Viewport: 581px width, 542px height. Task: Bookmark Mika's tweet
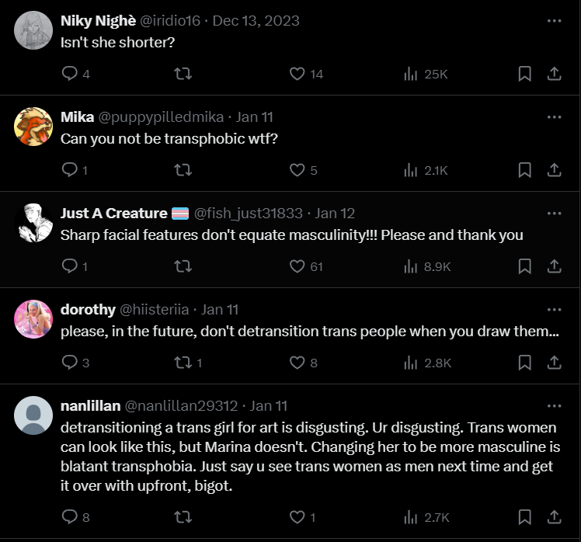click(x=524, y=170)
